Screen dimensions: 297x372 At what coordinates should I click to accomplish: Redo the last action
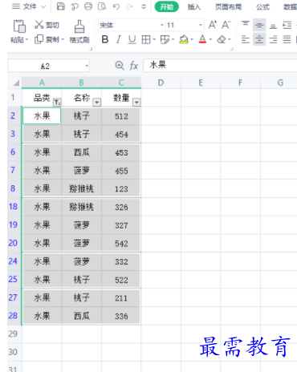pyautogui.click(x=129, y=6)
